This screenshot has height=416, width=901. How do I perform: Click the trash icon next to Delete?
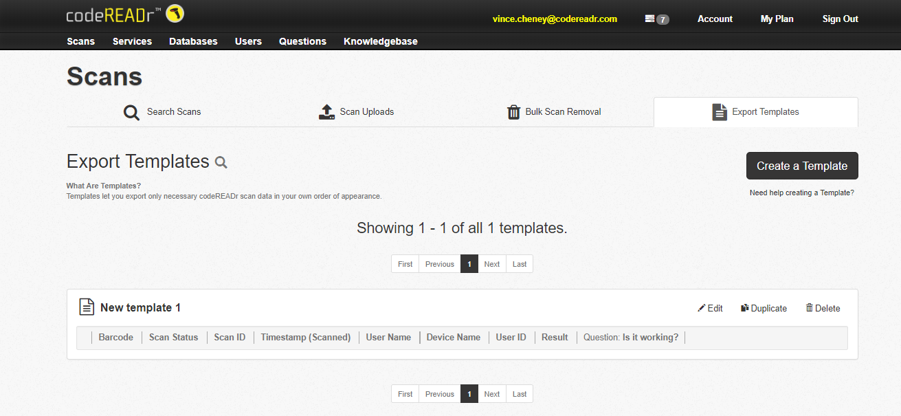[809, 308]
